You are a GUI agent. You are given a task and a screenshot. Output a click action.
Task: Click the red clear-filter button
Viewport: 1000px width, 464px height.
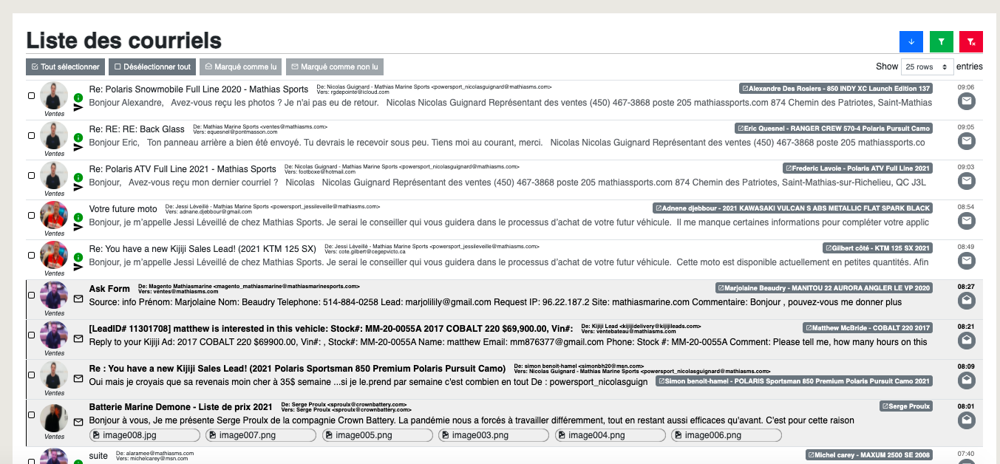coord(971,42)
